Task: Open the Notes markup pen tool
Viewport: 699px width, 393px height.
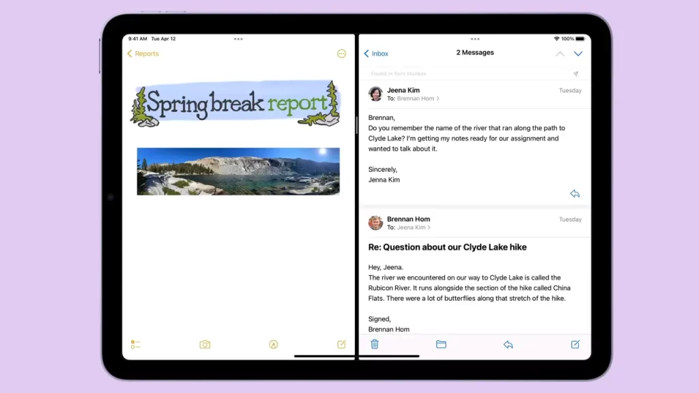Action: (x=274, y=345)
